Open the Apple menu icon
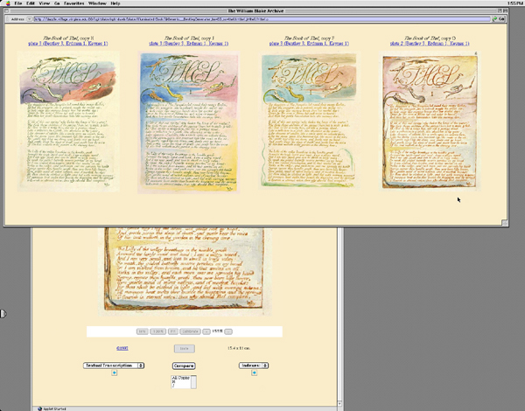This screenshot has height=411, width=525. pyautogui.click(x=8, y=3)
